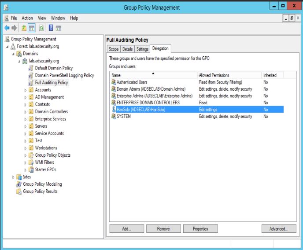Expand the Enterprise Services OU node
This screenshot has height=250, width=303.
click(x=25, y=119)
